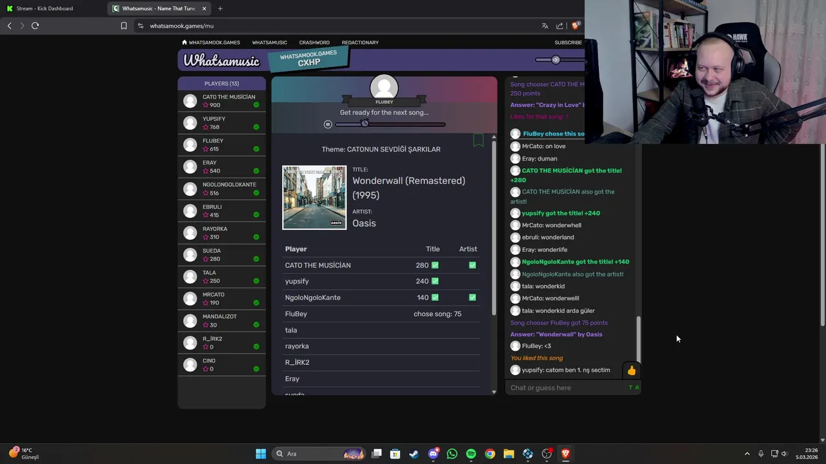
Task: Adjust the next-song countdown progress bar
Action: pyautogui.click(x=390, y=124)
